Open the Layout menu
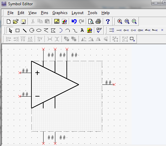This screenshot has width=166, height=146. (78, 13)
